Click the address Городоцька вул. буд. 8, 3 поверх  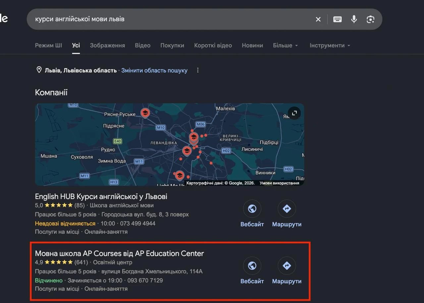click(145, 215)
